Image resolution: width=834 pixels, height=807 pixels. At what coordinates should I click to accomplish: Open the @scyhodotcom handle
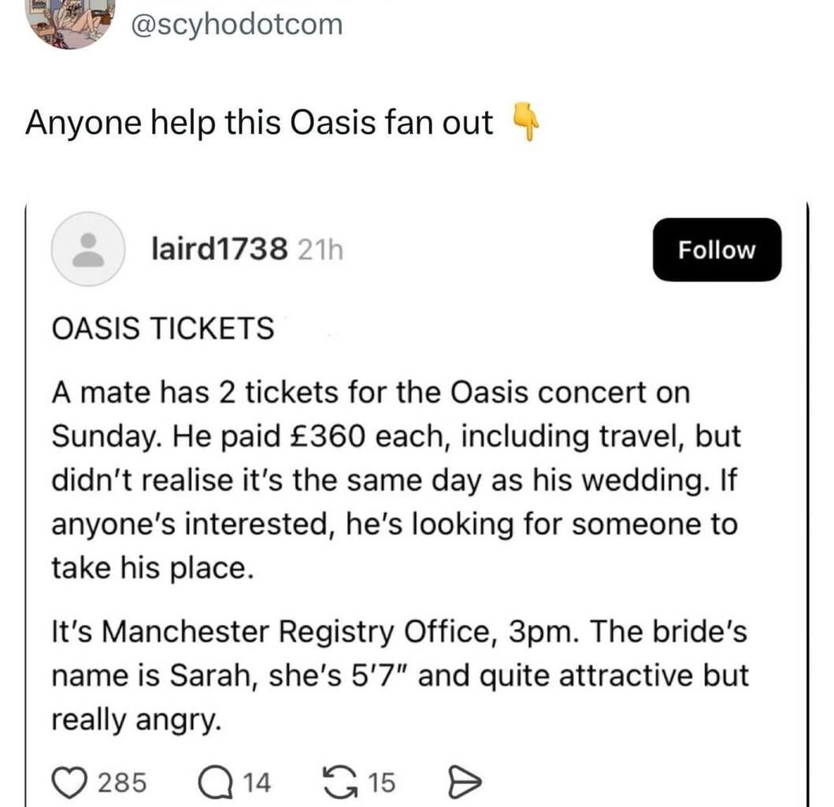237,24
